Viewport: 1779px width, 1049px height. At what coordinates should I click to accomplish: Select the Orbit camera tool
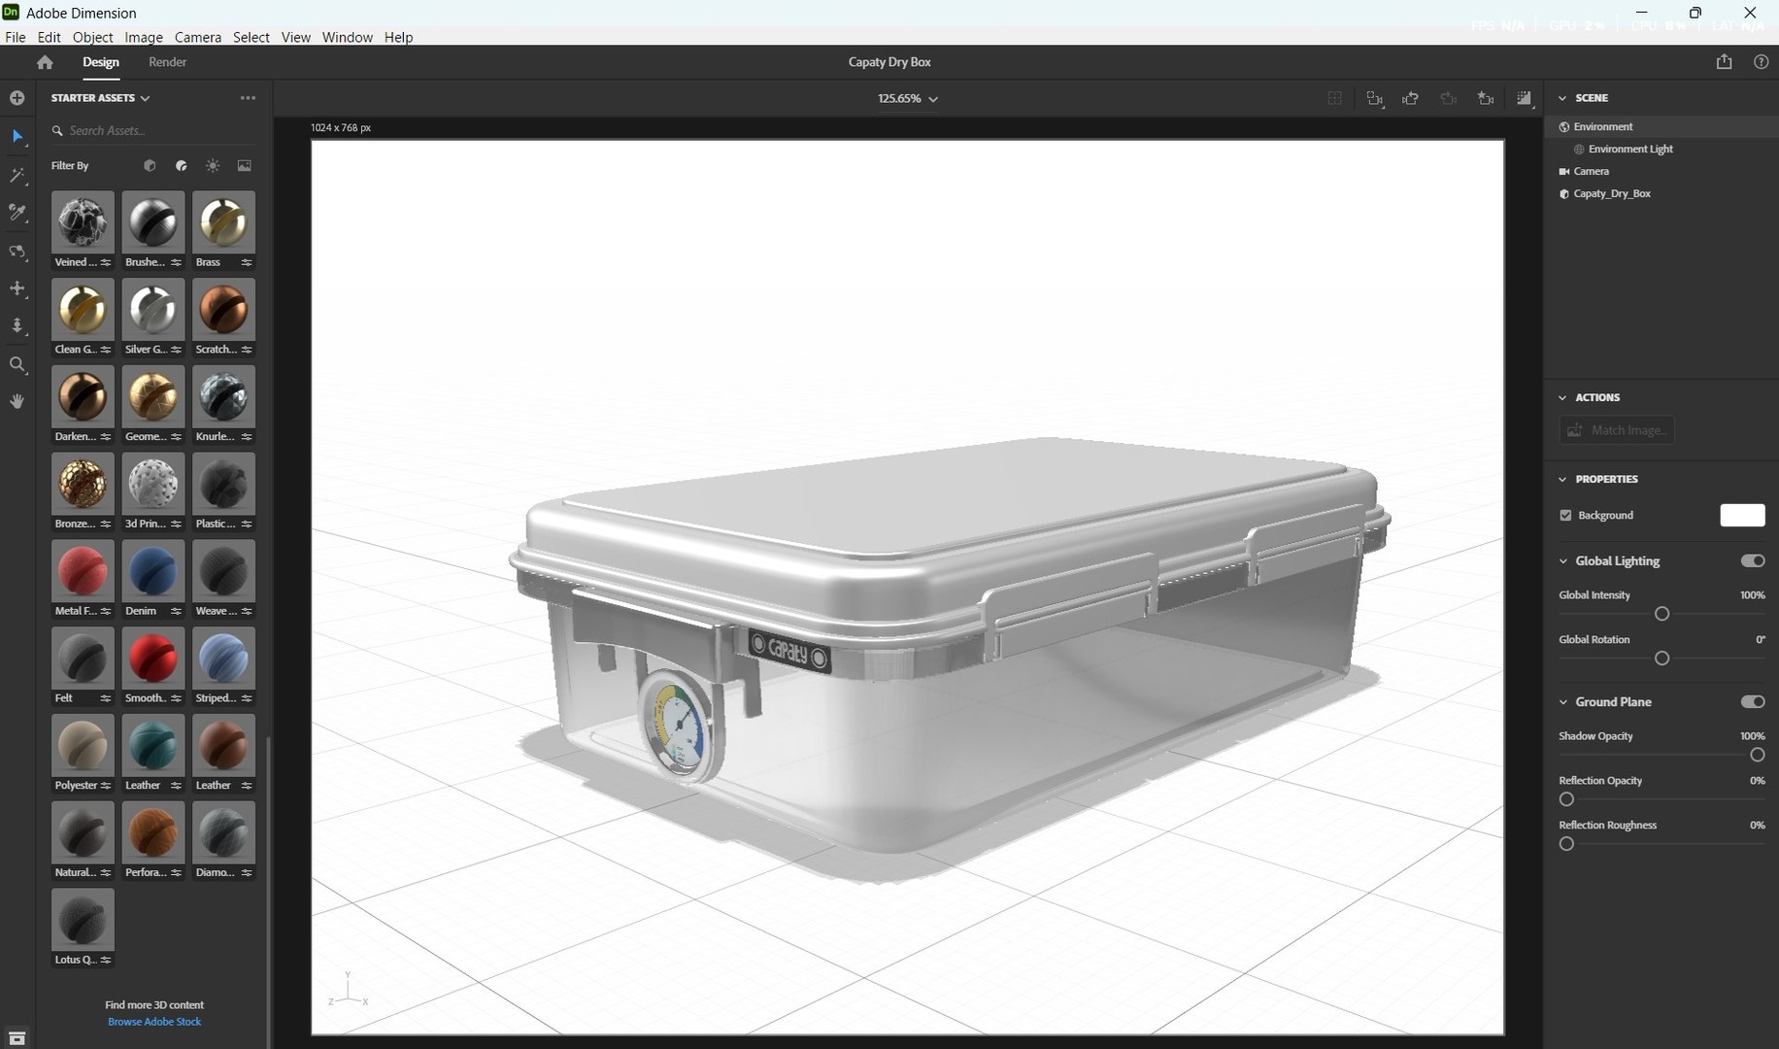[17, 252]
